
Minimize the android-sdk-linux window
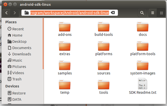pyautogui.click(x=10, y=4)
